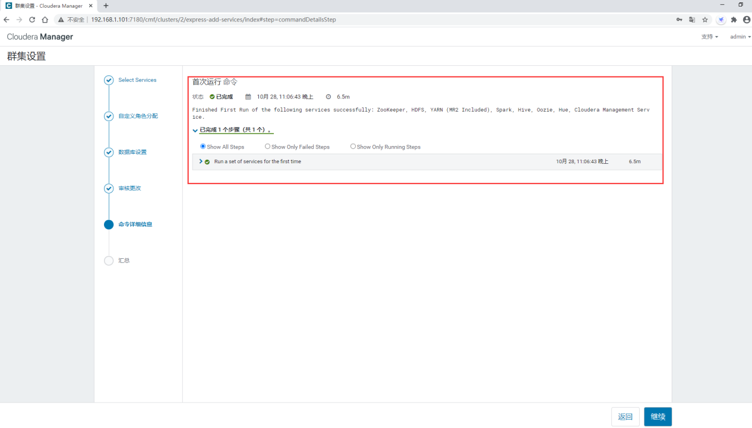
Task: Click the 汇总 step label
Action: [124, 261]
